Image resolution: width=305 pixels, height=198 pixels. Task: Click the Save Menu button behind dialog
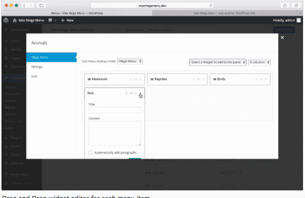284,30
